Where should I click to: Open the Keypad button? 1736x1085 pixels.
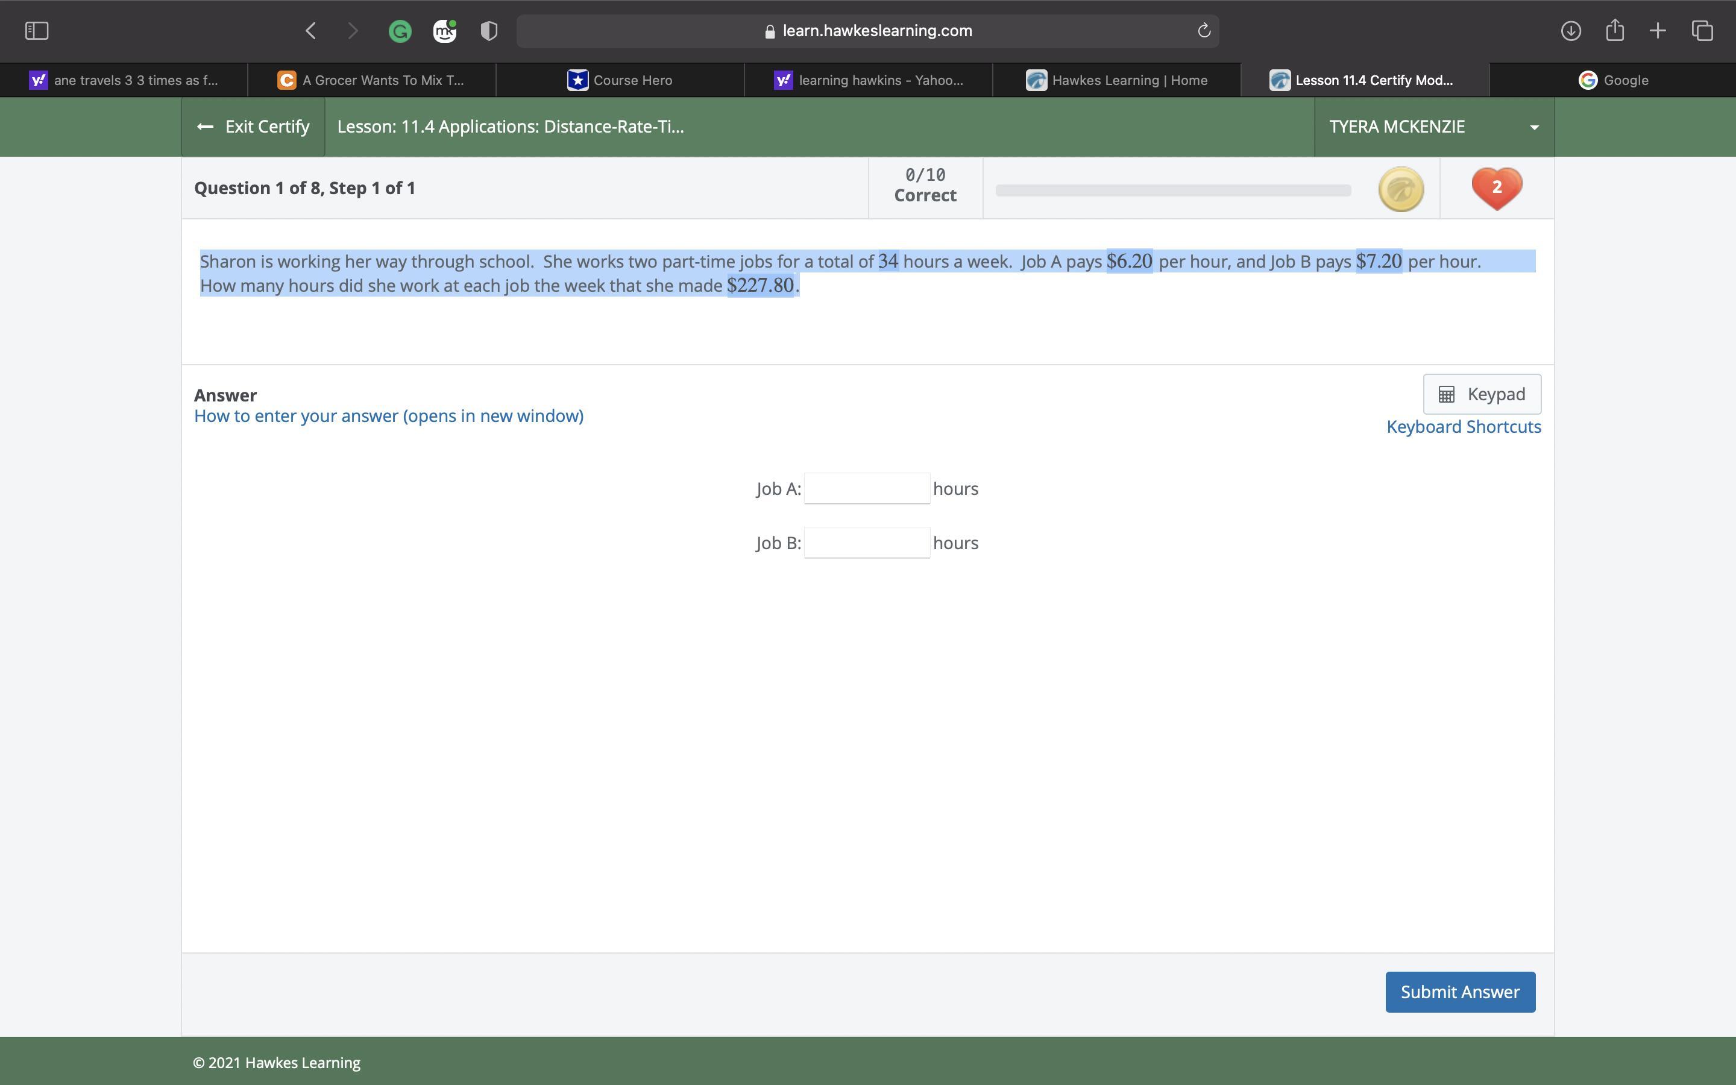[x=1482, y=394]
